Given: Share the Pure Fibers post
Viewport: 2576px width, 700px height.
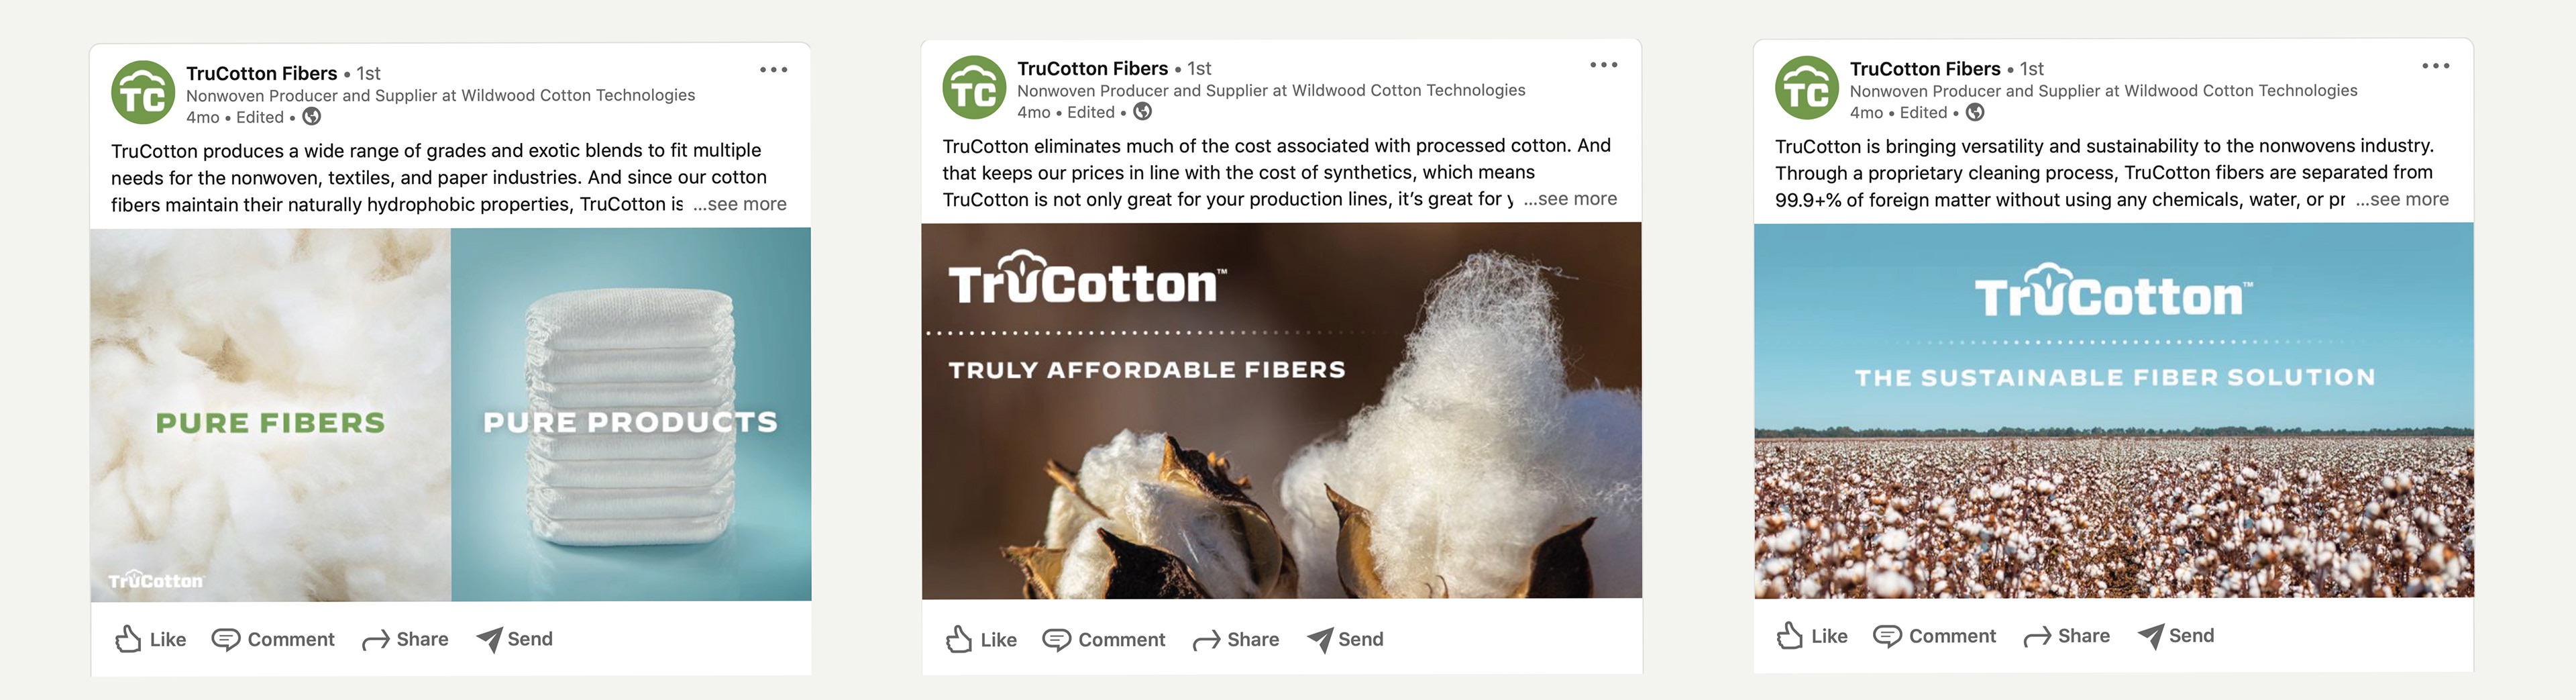Looking at the screenshot, I should [x=405, y=639].
